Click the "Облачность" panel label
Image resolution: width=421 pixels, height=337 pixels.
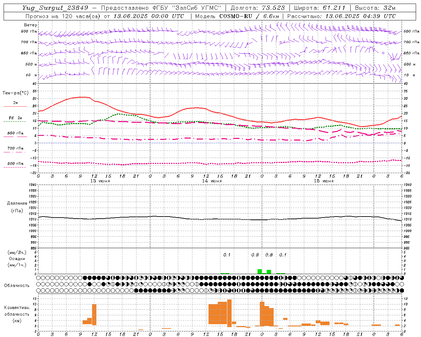tap(17, 286)
